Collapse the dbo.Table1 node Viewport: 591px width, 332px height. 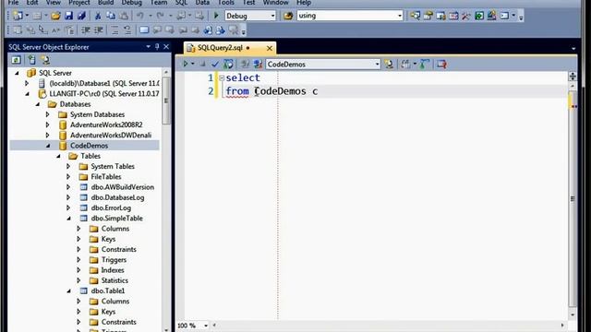pyautogui.click(x=68, y=291)
